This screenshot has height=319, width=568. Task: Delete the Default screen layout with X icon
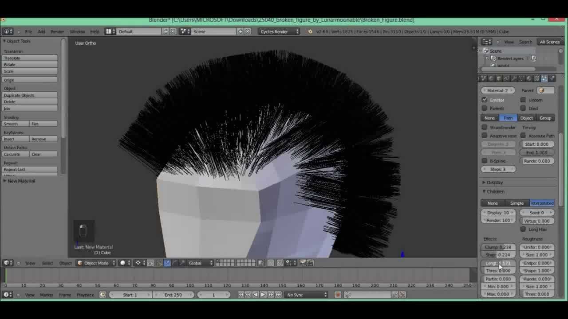coord(173,31)
